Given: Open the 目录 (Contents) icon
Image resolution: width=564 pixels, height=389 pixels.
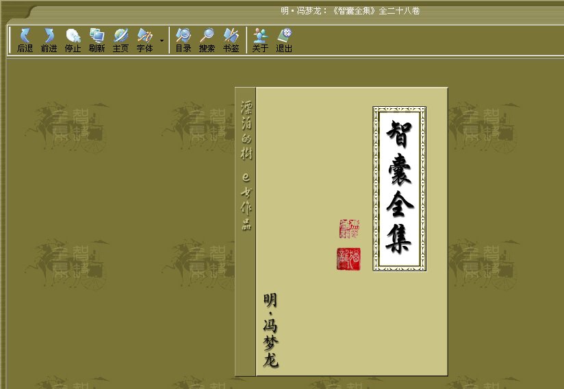Looking at the screenshot, I should coord(183,40).
